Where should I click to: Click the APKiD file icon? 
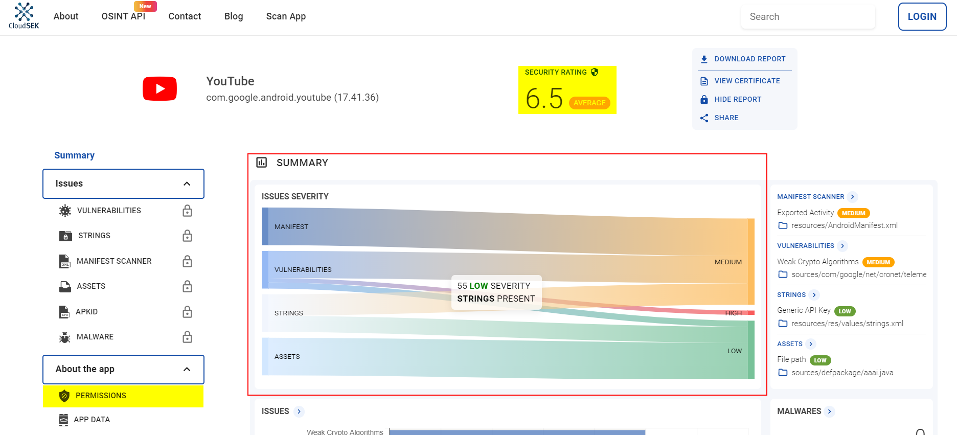[64, 312]
